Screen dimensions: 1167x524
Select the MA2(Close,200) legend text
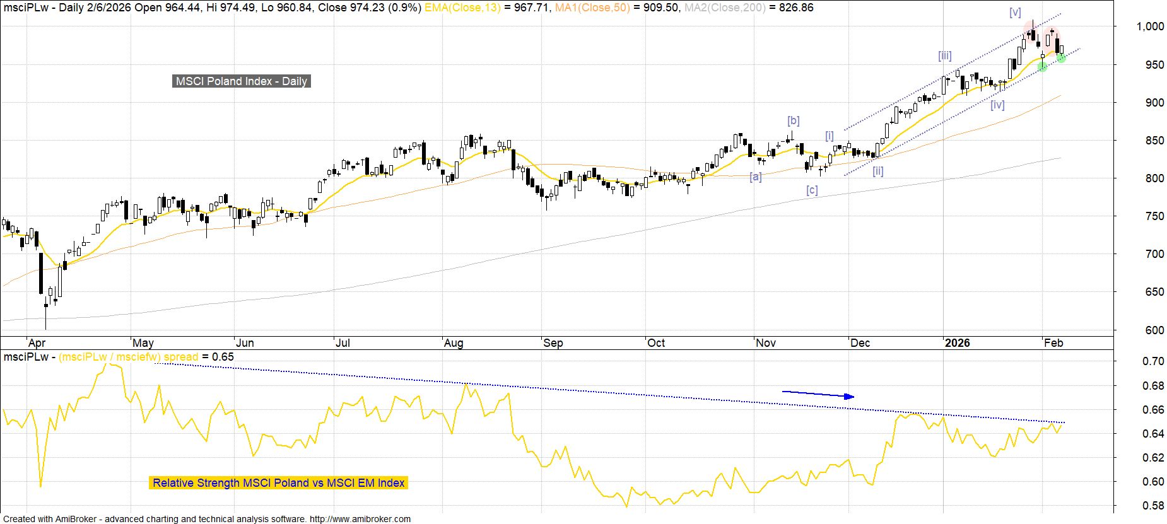coord(722,8)
